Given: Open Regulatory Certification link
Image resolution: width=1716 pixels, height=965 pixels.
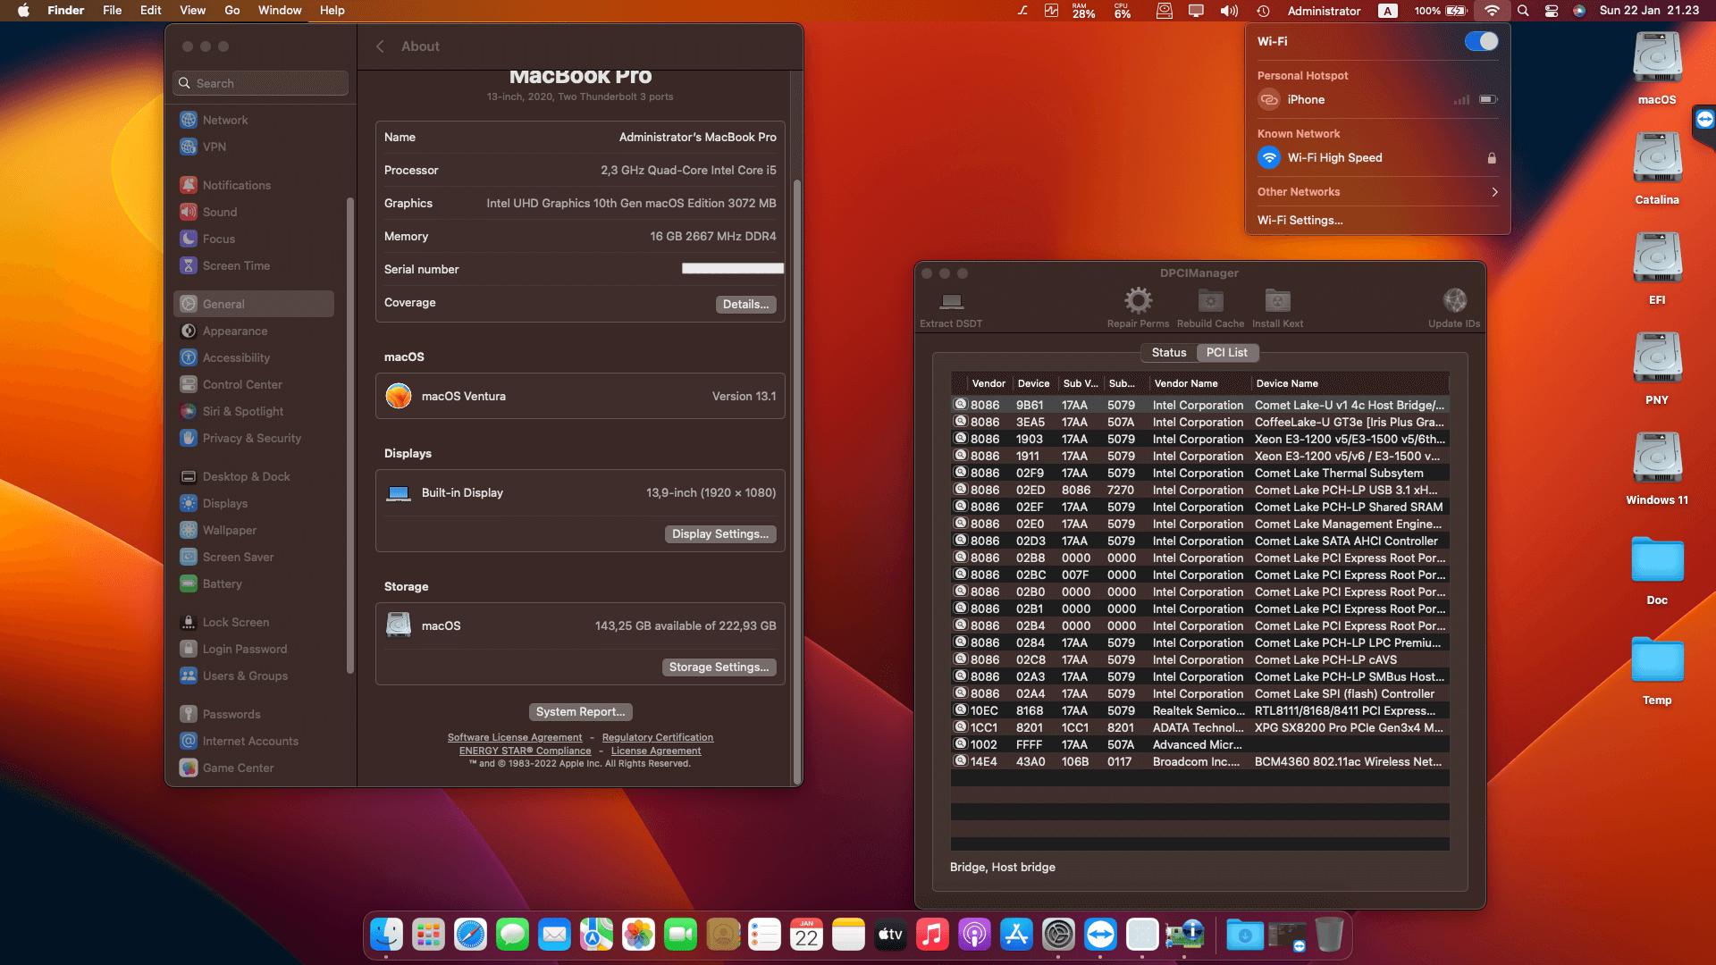Looking at the screenshot, I should (658, 738).
